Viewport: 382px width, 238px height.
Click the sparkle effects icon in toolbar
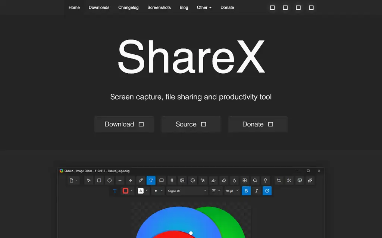pos(310,180)
